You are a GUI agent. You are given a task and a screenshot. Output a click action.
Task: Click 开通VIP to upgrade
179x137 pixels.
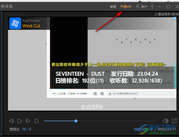coord(126,7)
